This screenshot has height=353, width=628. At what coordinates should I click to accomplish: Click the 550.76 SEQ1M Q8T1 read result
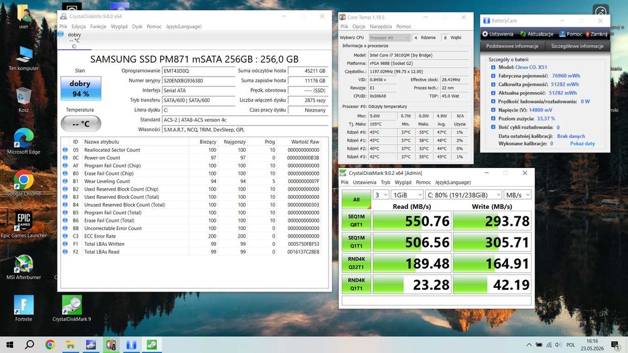point(412,221)
